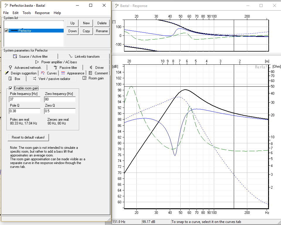Minimize the Basta! Response window
The image size is (281, 225).
click(248, 6)
